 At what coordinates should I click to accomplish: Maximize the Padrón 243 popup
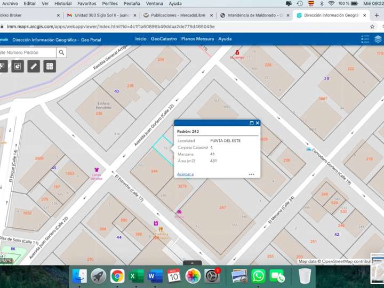click(x=252, y=123)
